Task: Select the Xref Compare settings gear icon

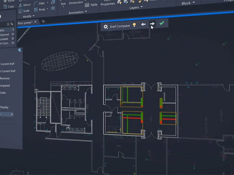Action: (106, 26)
